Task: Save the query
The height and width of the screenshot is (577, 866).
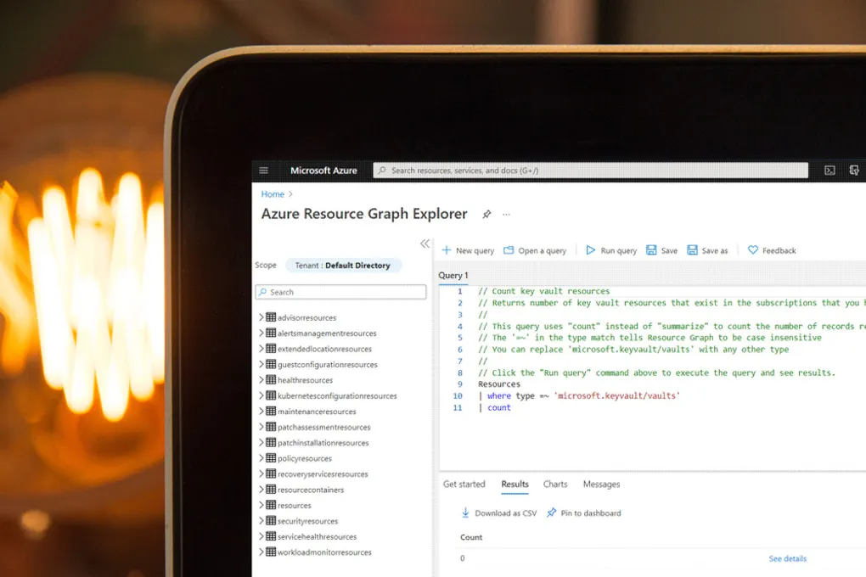Action: pyautogui.click(x=661, y=250)
